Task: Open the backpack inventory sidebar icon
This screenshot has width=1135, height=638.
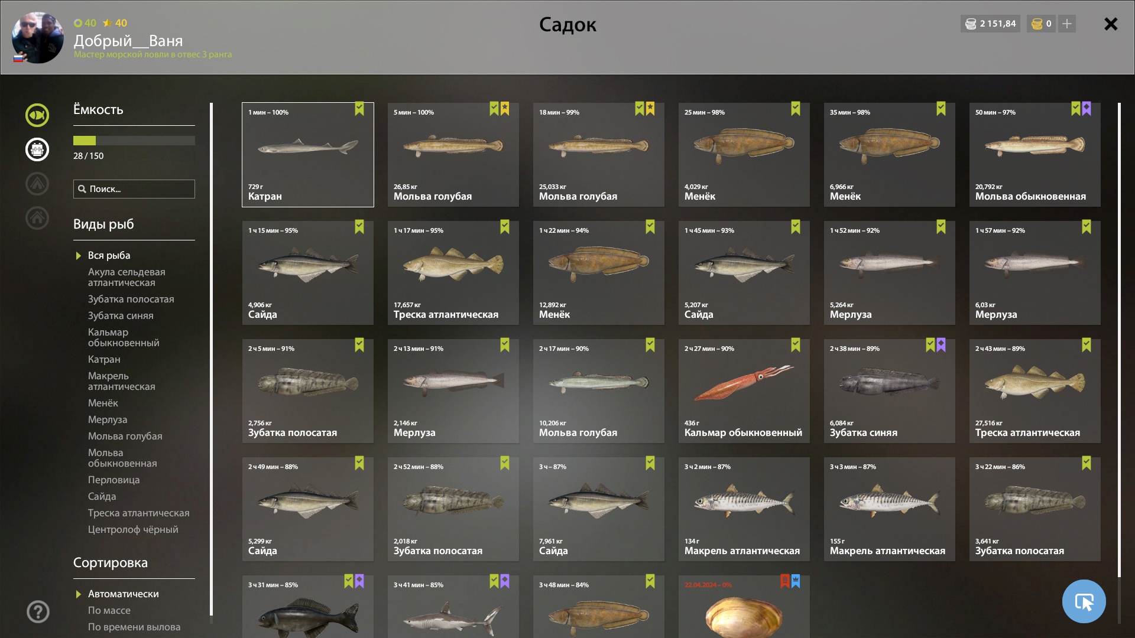Action: point(37,149)
